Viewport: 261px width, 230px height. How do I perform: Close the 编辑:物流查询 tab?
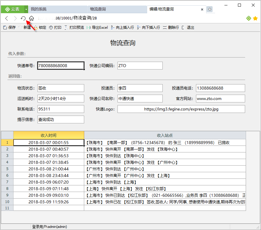pyautogui.click(x=202, y=10)
